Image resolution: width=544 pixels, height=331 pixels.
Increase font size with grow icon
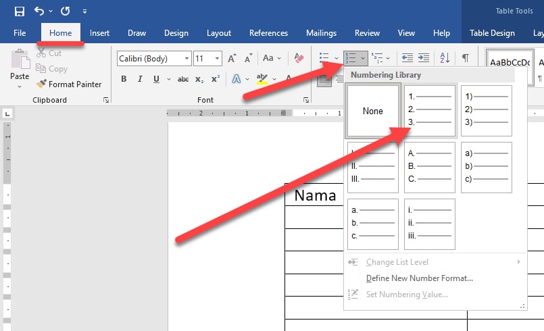click(232, 59)
